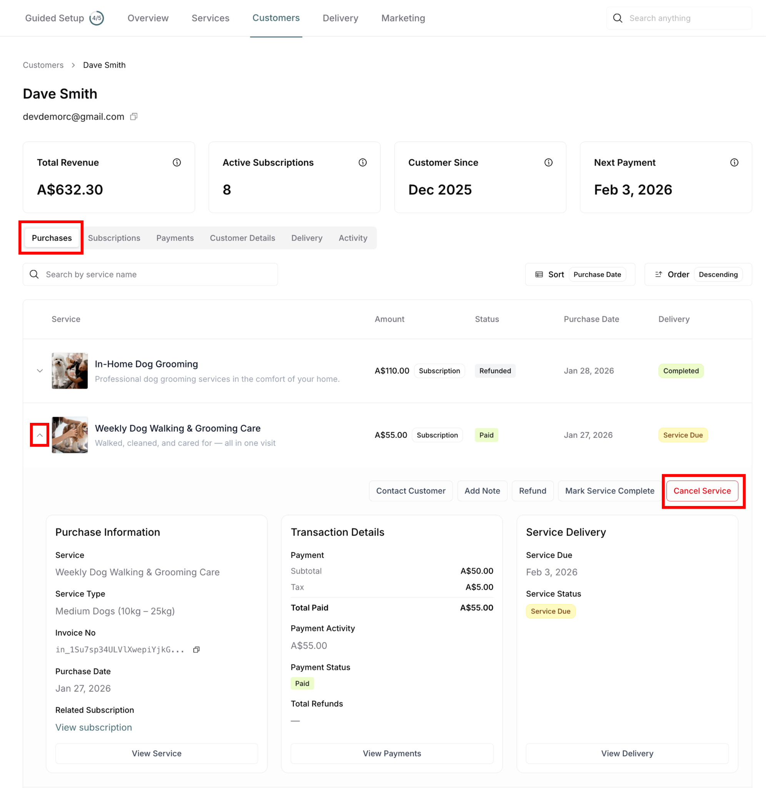This screenshot has width=766, height=788.
Task: Click Customer Since info icon
Action: (548, 163)
